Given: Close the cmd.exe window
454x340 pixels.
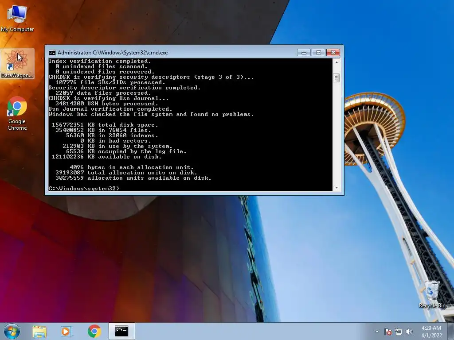Looking at the screenshot, I should 333,53.
